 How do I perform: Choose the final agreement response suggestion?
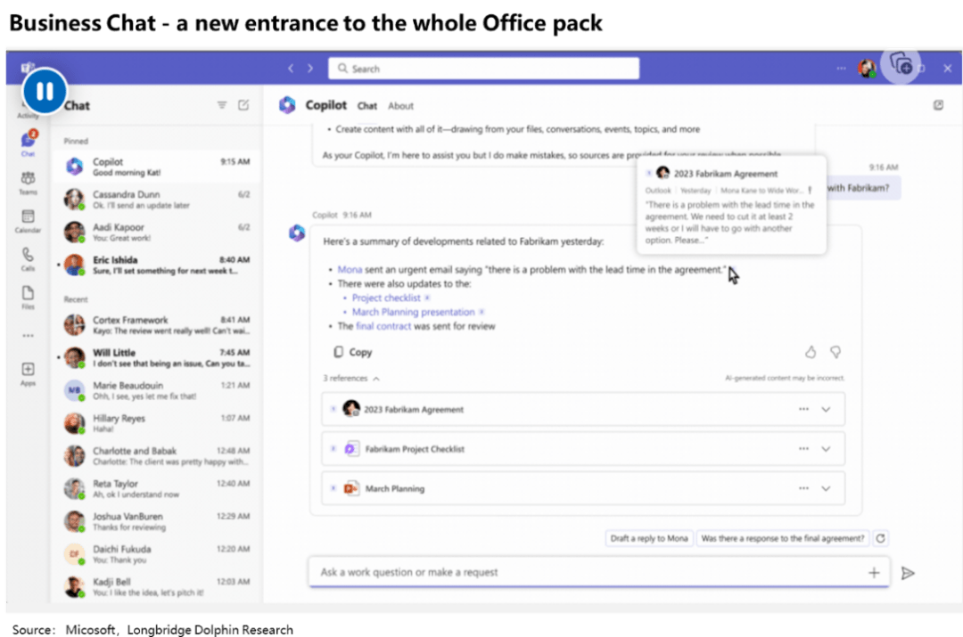point(783,538)
